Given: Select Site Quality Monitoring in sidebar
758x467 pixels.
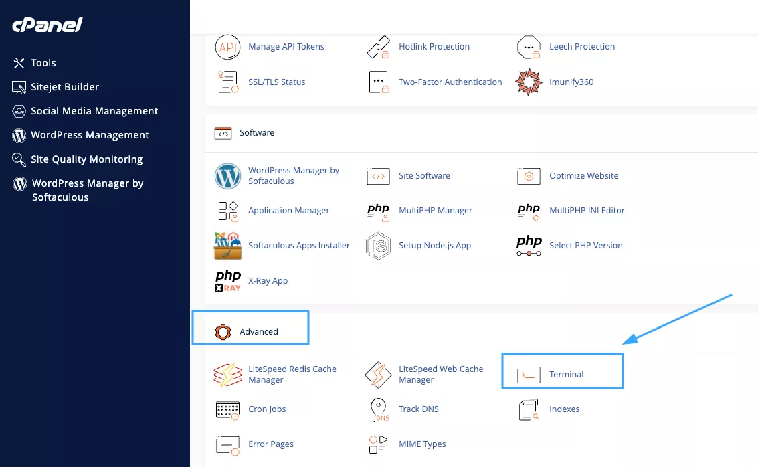Looking at the screenshot, I should pyautogui.click(x=86, y=159).
